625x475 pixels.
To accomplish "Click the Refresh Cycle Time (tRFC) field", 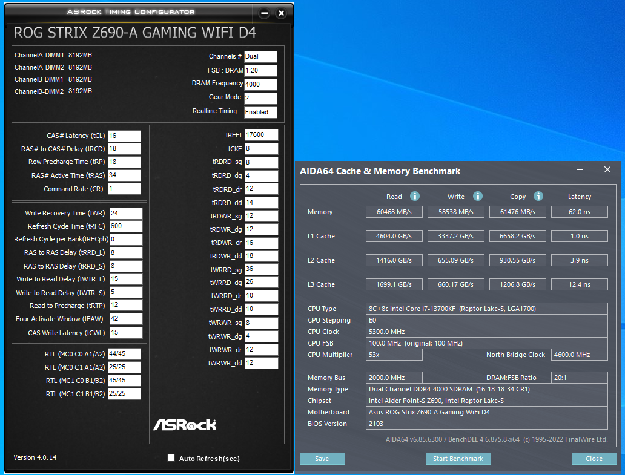I will click(x=126, y=226).
